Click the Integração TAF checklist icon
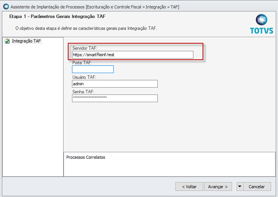The height and width of the screenshot is (197, 278). coord(7,41)
